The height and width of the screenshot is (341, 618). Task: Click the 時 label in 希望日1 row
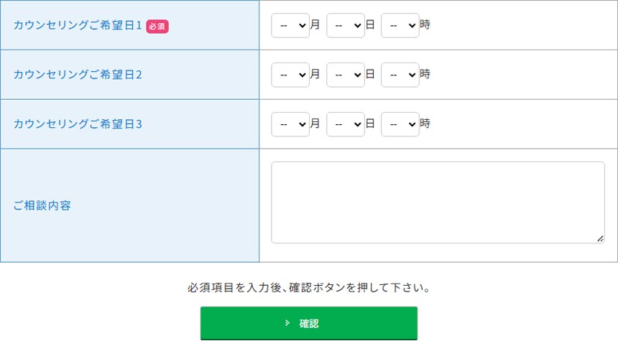pyautogui.click(x=425, y=25)
